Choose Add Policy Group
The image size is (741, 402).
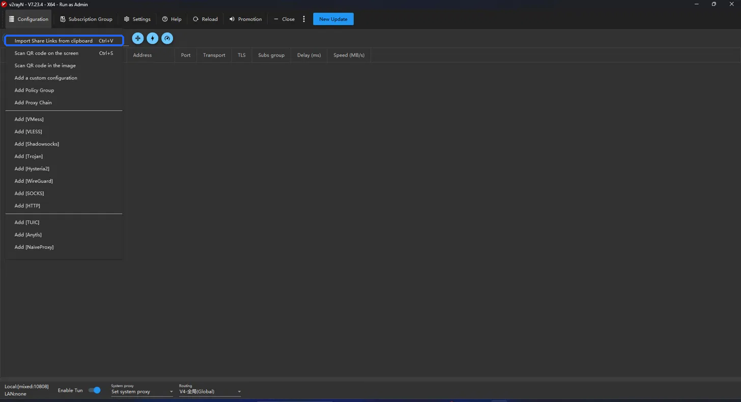[x=64, y=90]
